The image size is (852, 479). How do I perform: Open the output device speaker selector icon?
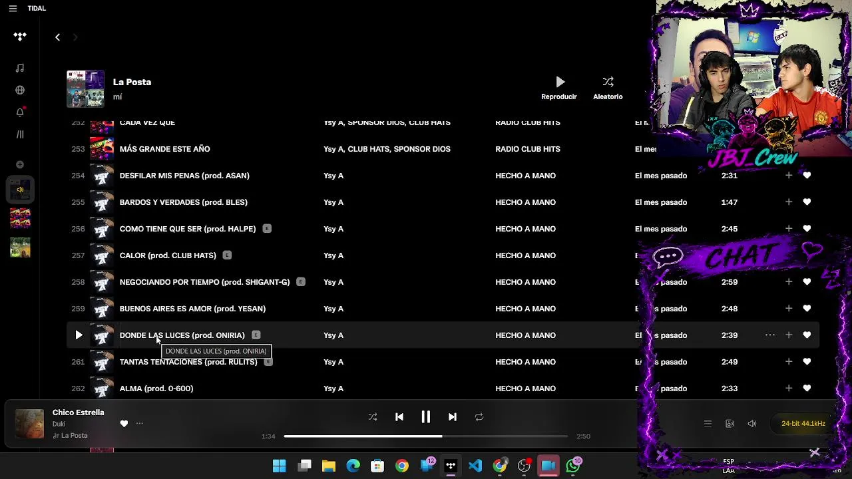pos(730,424)
